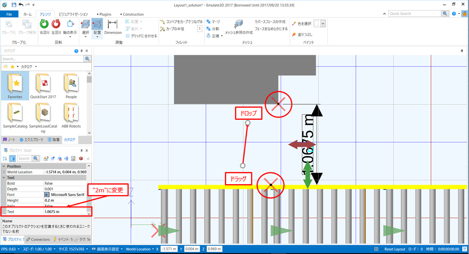Switch to the ホーム ribbon tab
The height and width of the screenshot is (254, 469).
28,14
